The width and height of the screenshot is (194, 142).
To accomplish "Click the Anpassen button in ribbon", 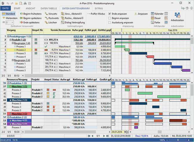I will pos(141,14).
